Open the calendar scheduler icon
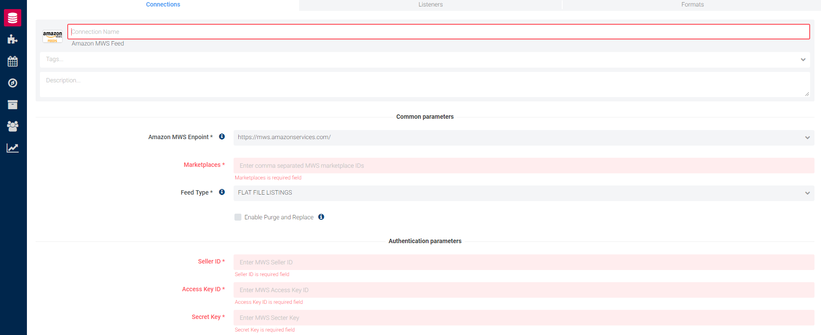 13,61
